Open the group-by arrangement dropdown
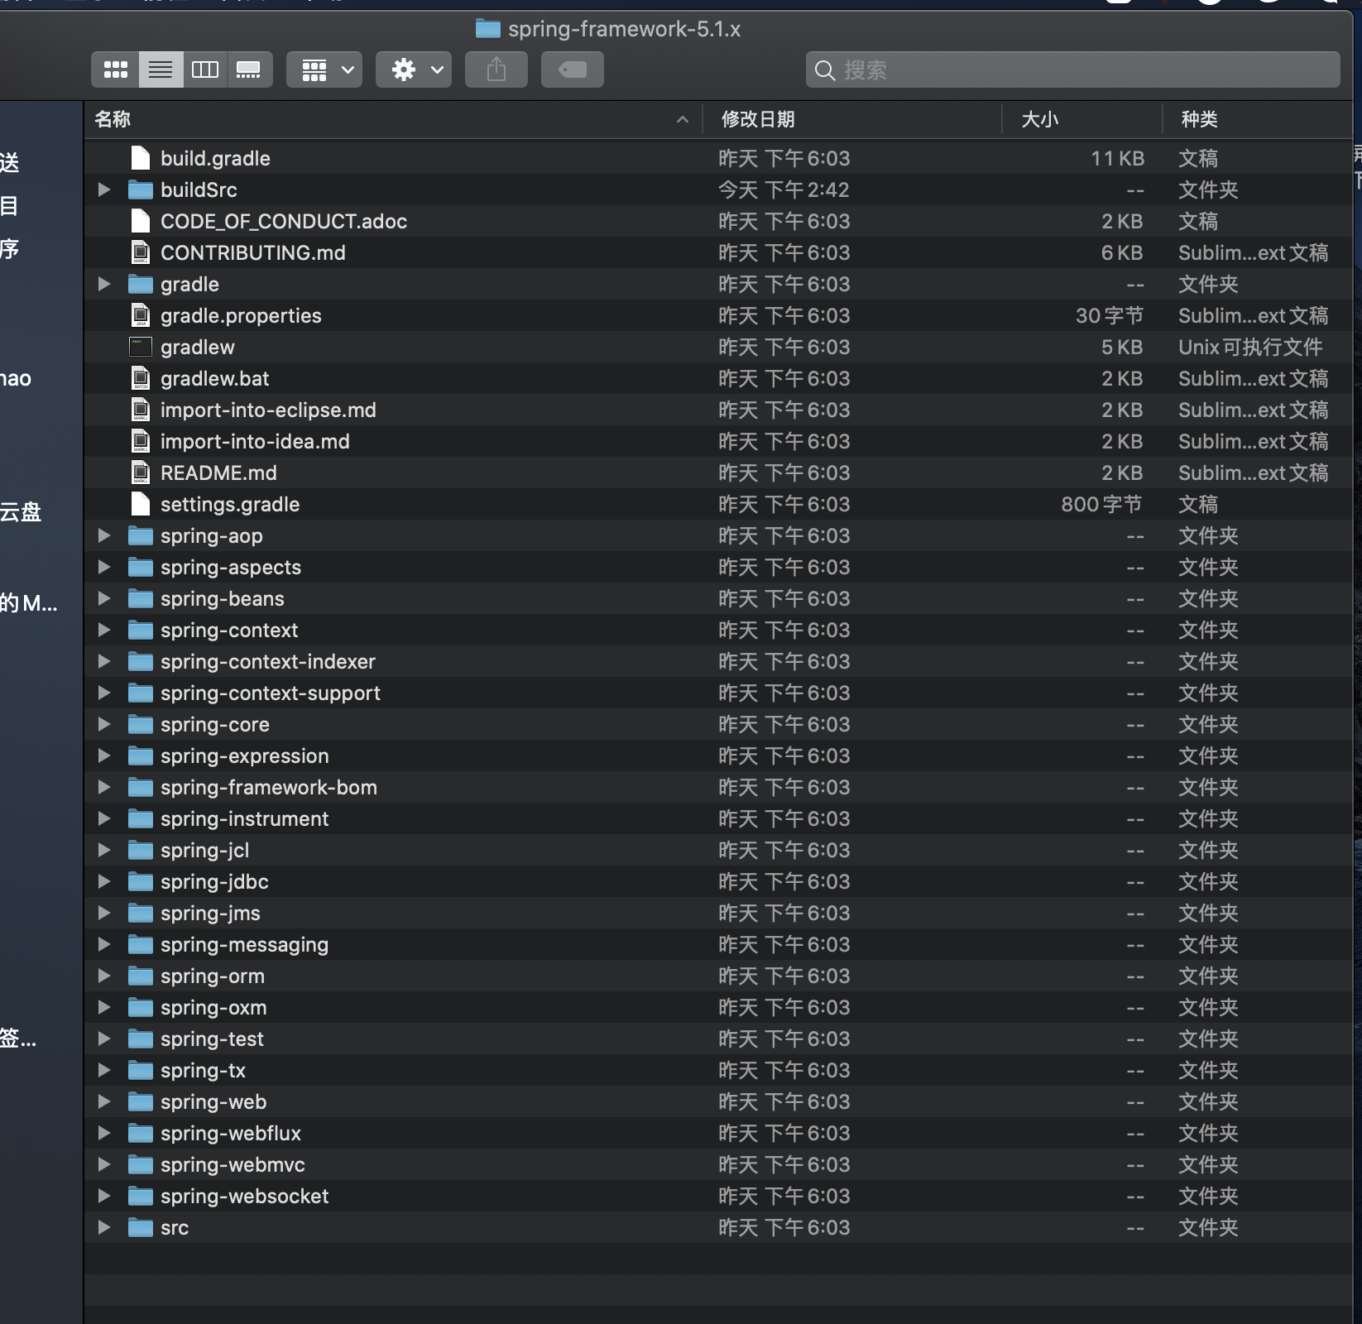This screenshot has width=1362, height=1324. pos(324,70)
